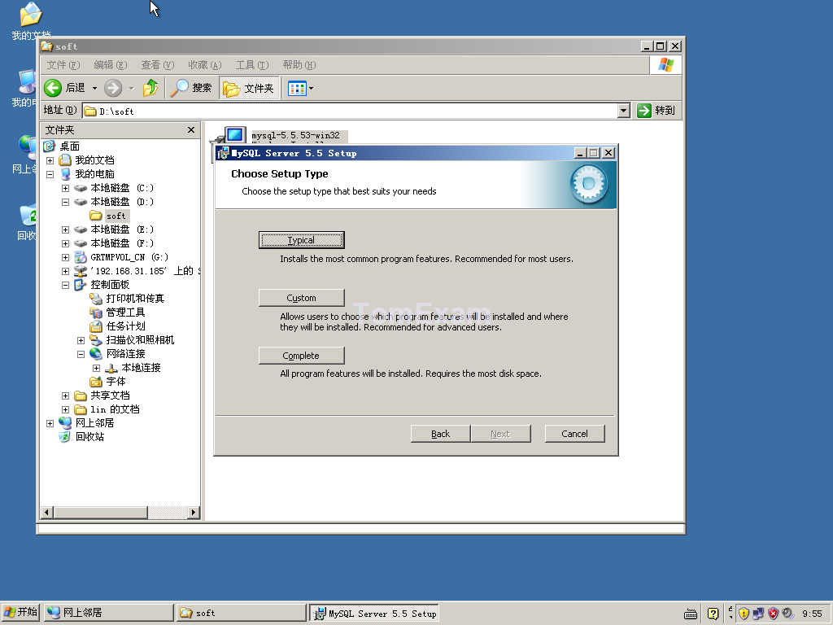Open the 编辑 edit menu

point(111,65)
